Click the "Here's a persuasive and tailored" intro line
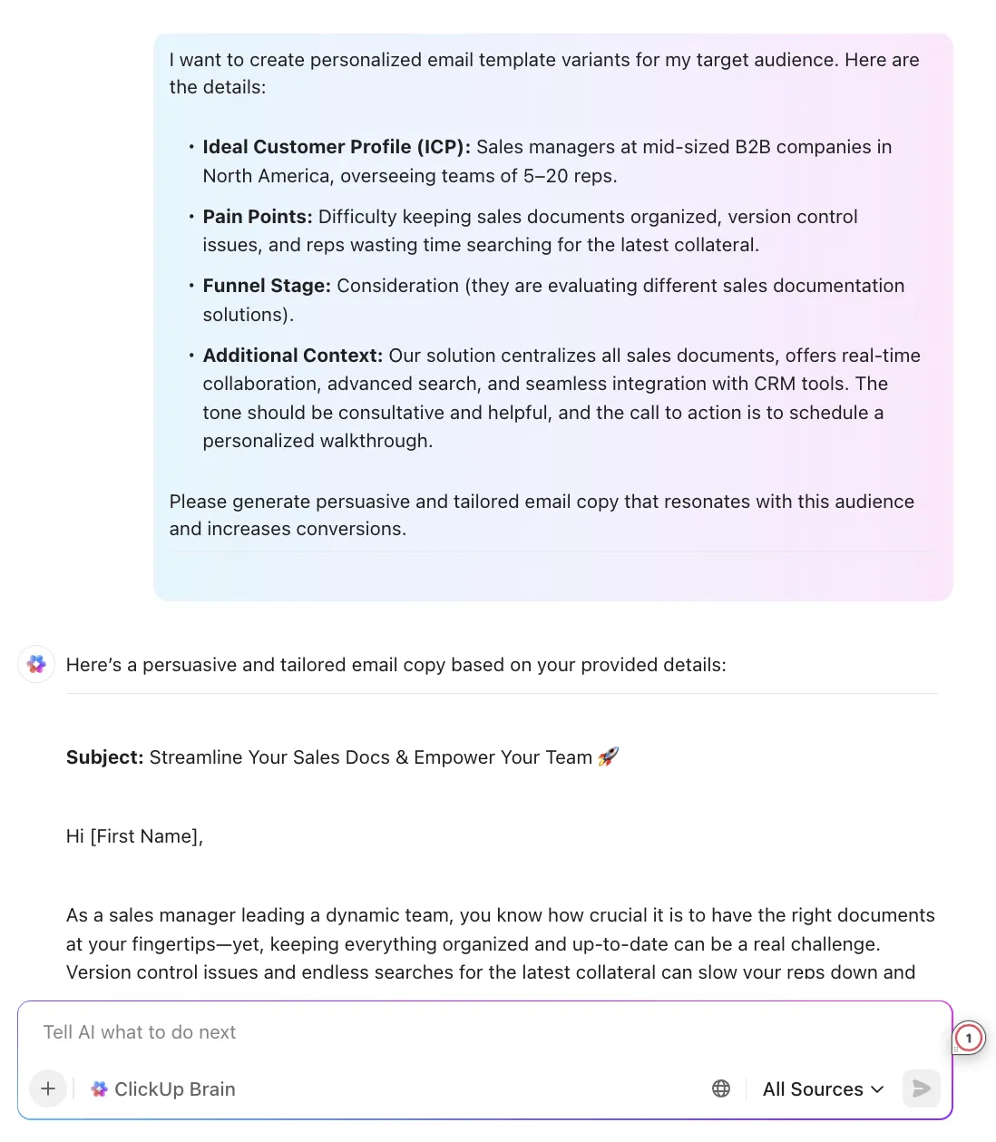 click(x=396, y=665)
